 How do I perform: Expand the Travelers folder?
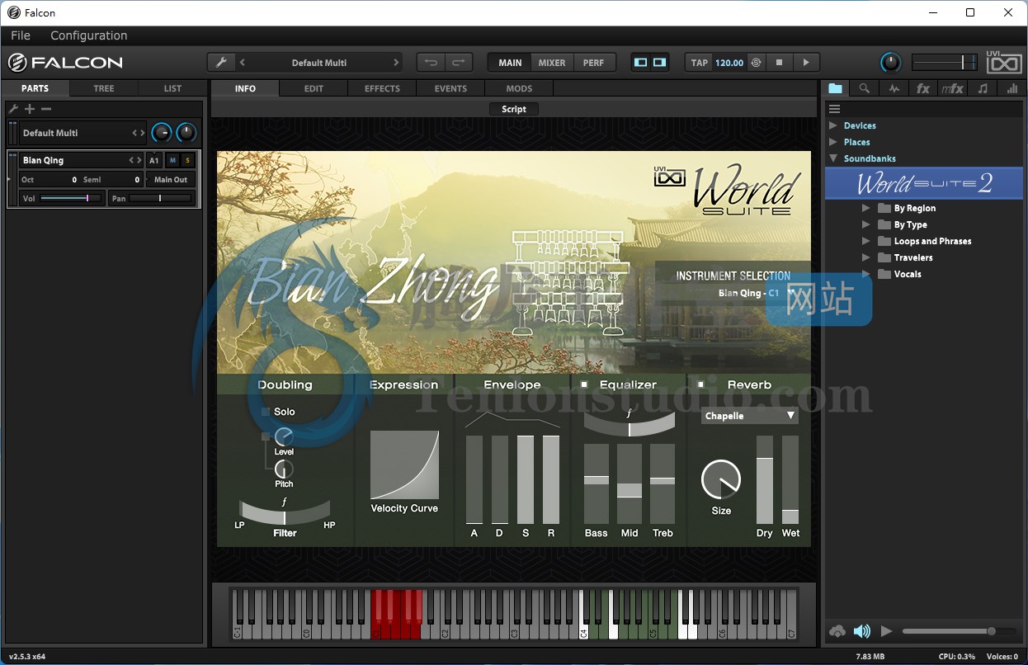[x=865, y=257]
